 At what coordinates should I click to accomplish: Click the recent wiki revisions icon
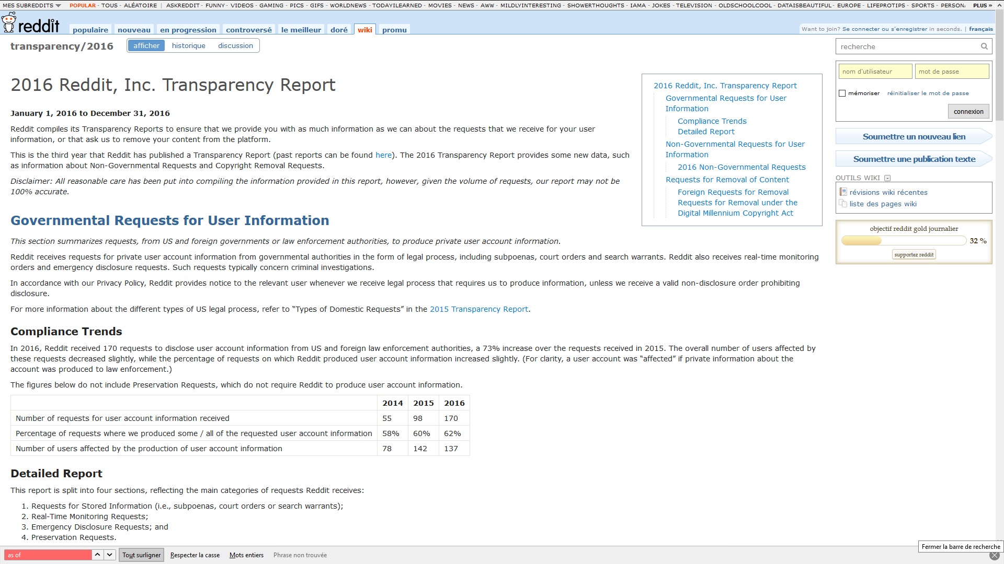pyautogui.click(x=842, y=192)
